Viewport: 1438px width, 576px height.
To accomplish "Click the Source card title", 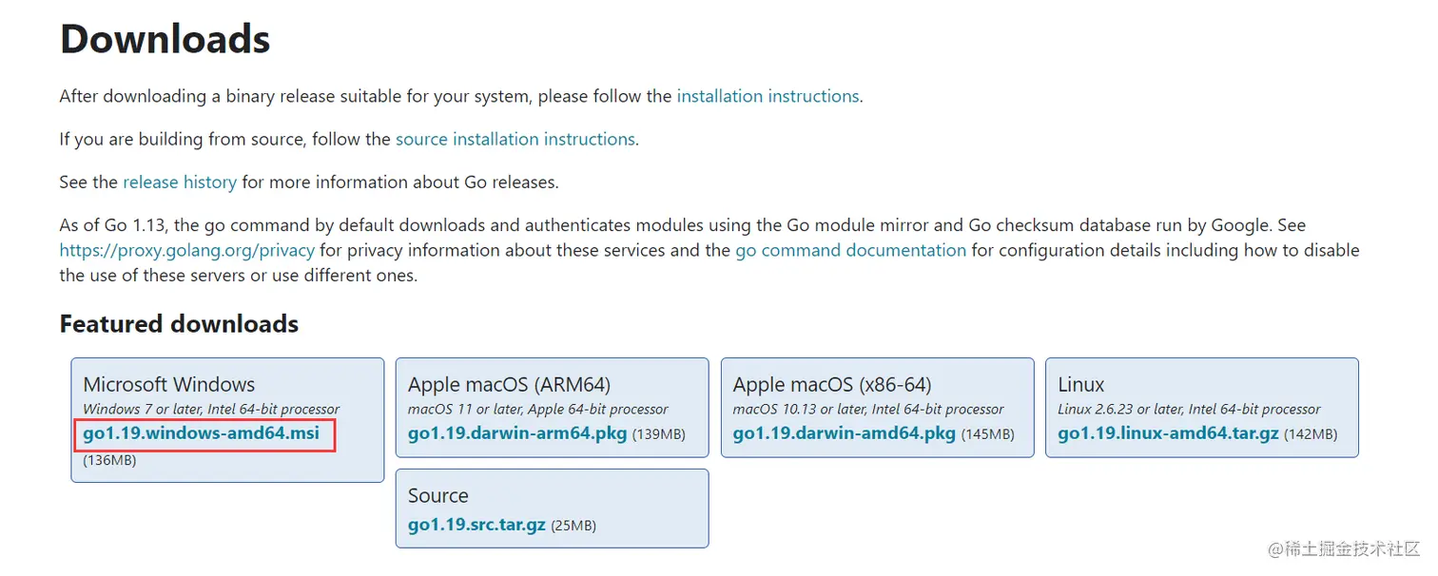I will click(x=437, y=496).
